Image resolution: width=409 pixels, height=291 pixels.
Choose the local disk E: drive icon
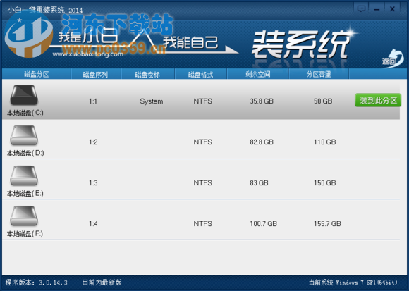point(24,175)
